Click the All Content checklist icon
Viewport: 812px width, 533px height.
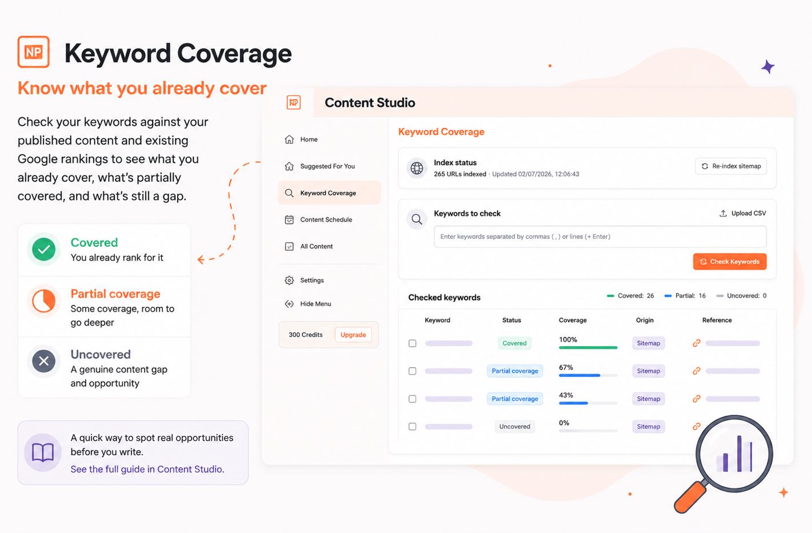click(x=289, y=246)
